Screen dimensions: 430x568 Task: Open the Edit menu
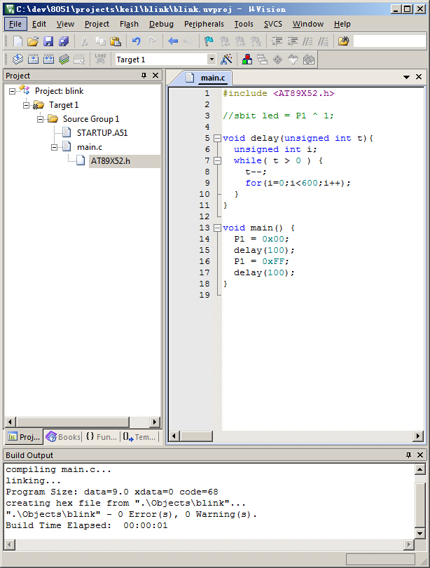click(39, 24)
